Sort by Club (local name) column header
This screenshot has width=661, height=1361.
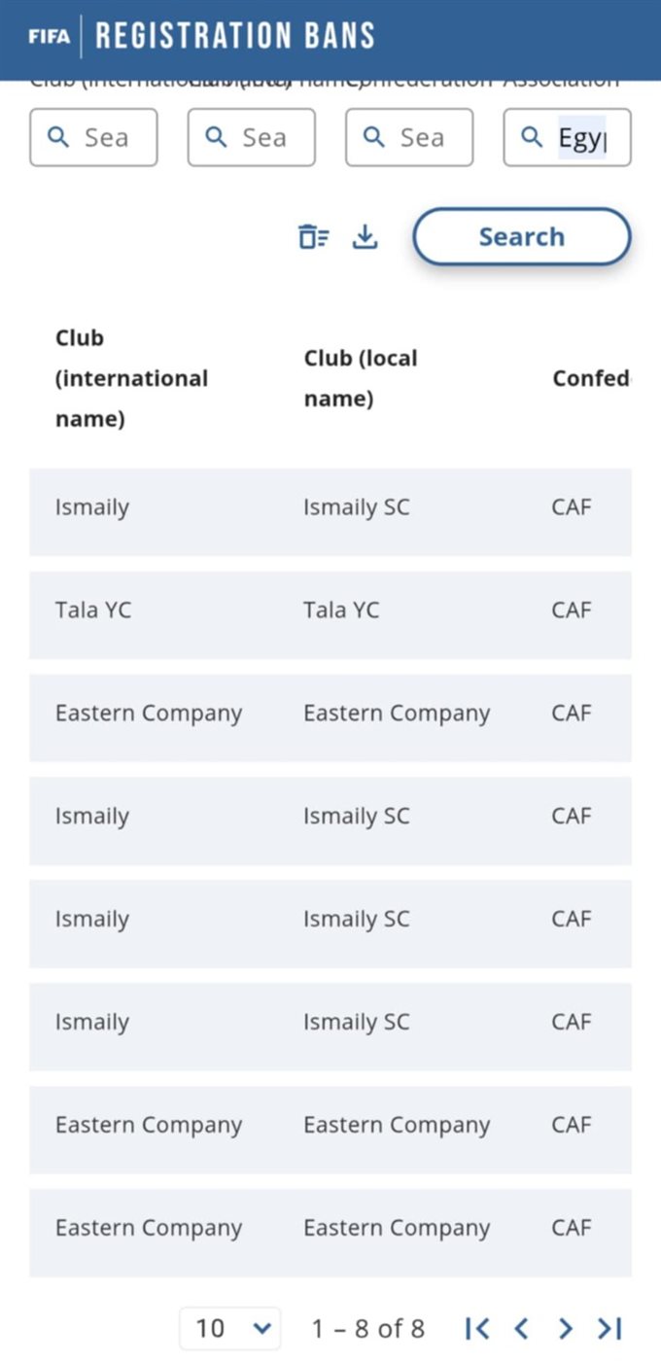361,378
